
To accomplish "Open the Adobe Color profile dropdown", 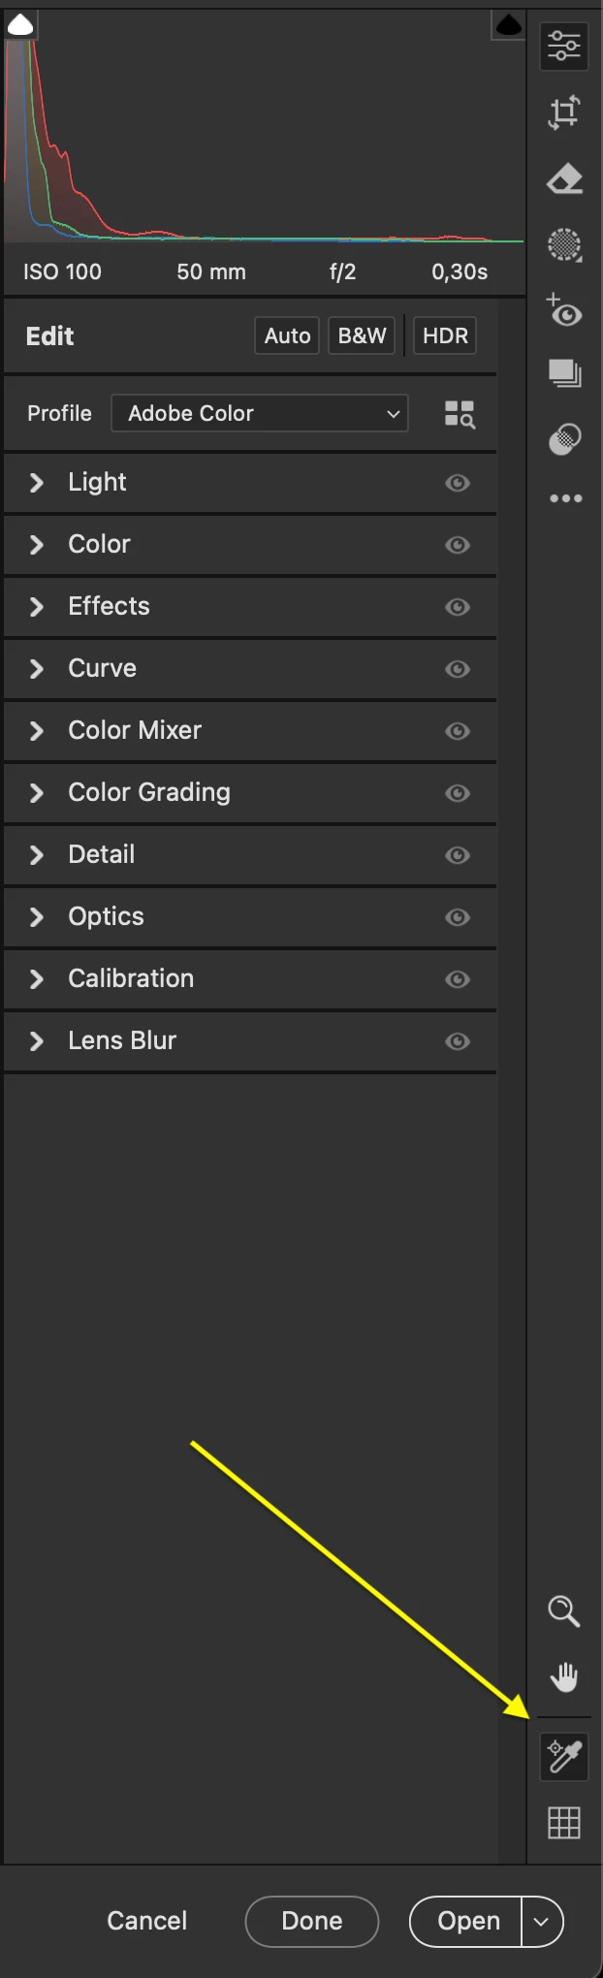I will 260,413.
